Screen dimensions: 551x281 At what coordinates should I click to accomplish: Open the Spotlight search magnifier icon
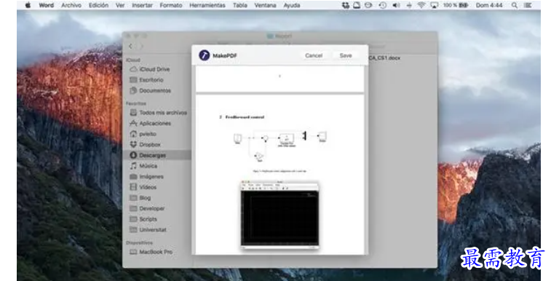[x=514, y=5]
